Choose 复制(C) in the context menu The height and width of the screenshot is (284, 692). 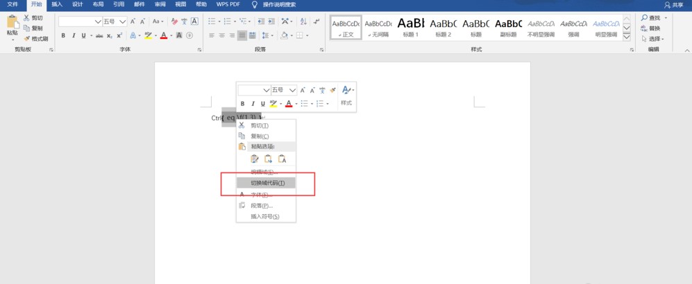tap(266, 136)
